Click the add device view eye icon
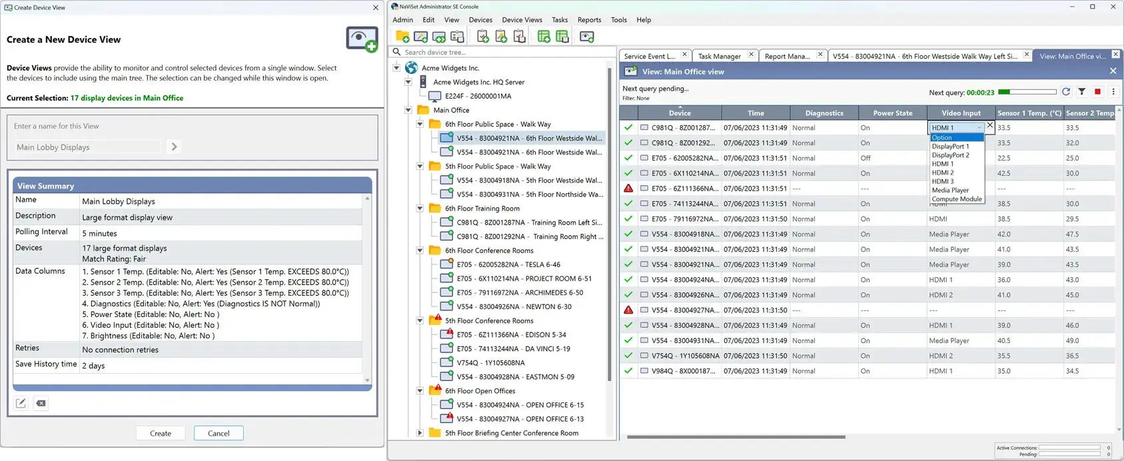 587,37
